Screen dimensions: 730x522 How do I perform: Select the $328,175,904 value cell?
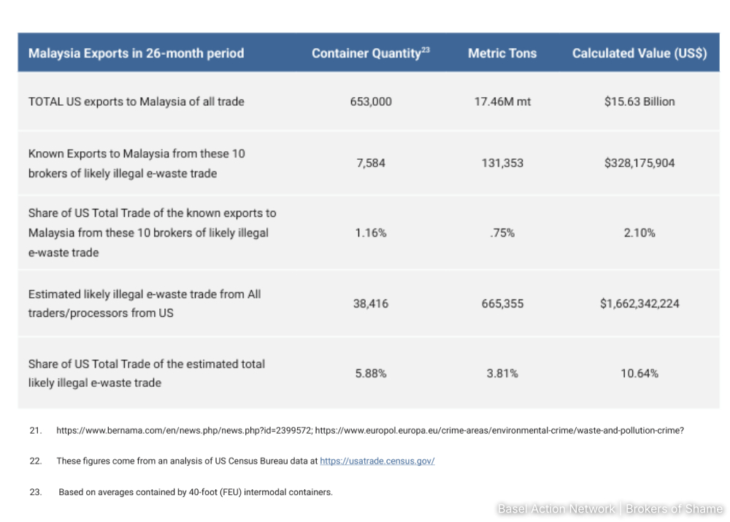639,163
